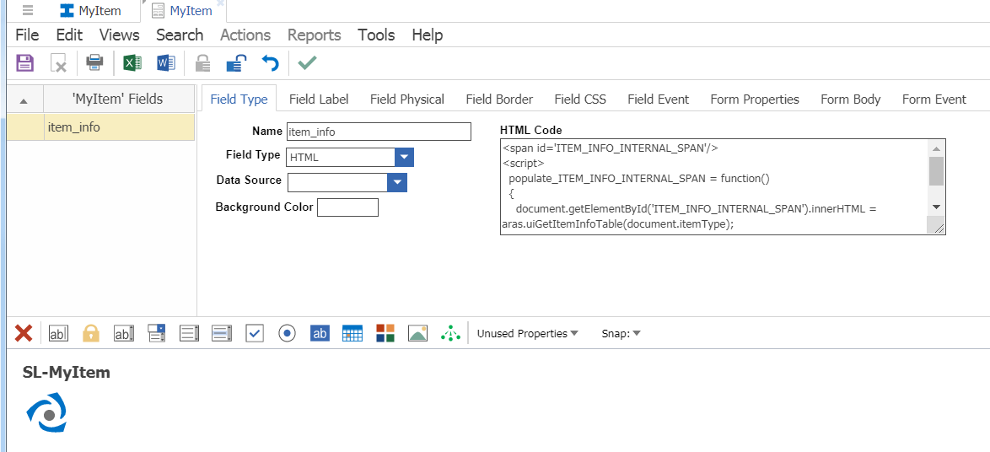990x452 pixels.
Task: Click the green checkmark Done icon
Action: (x=308, y=62)
